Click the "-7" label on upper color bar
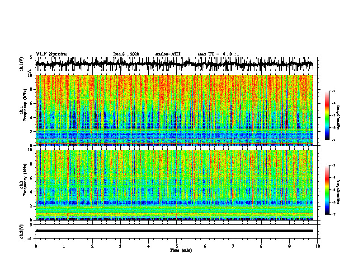The width and height of the screenshot is (358, 276). pyautogui.click(x=333, y=140)
